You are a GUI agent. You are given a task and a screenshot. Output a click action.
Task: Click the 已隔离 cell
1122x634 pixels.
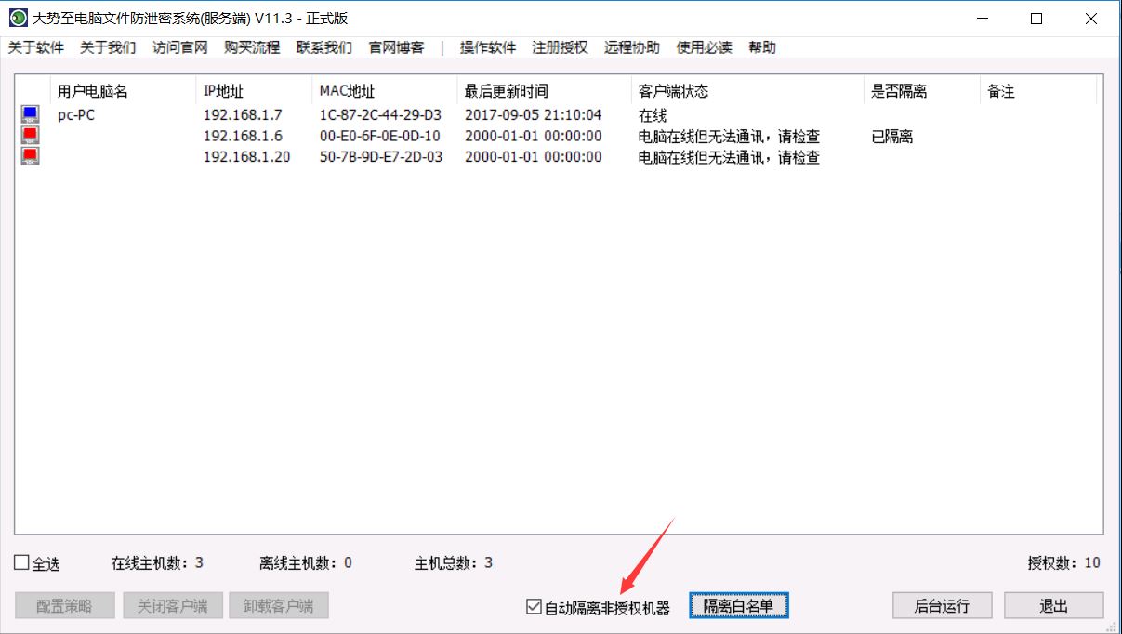(892, 137)
